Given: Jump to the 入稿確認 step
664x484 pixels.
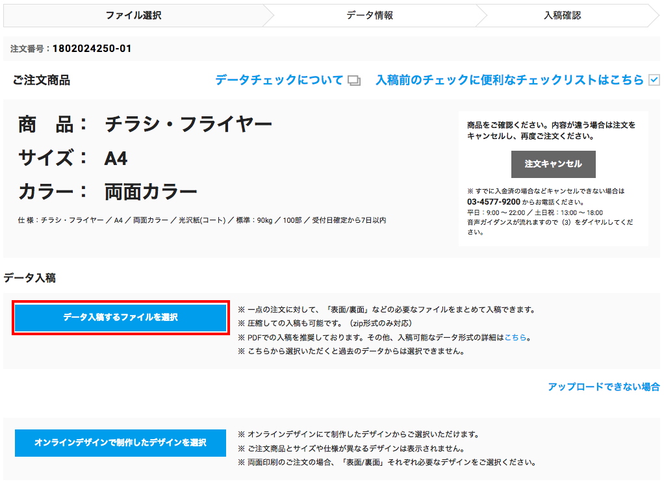Looking at the screenshot, I should coord(562,16).
